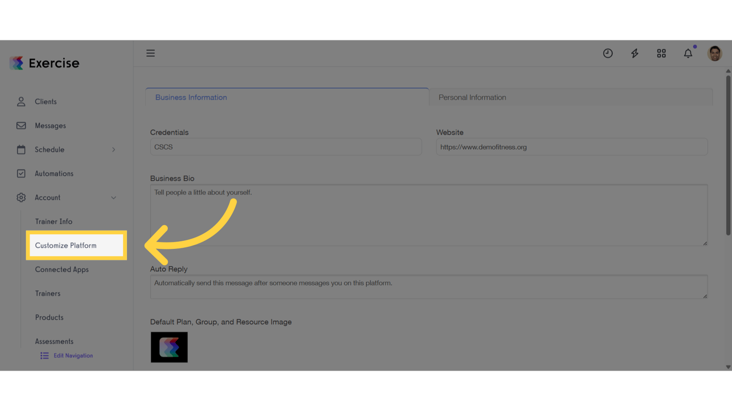Open Edit Navigation link

[73, 355]
